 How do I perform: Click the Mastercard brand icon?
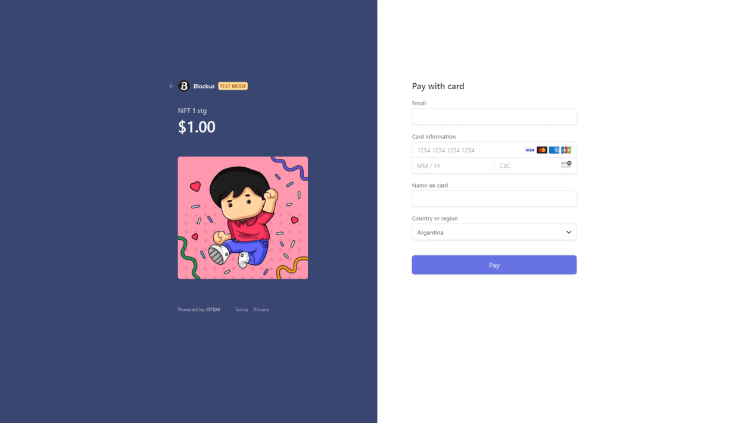click(x=542, y=150)
